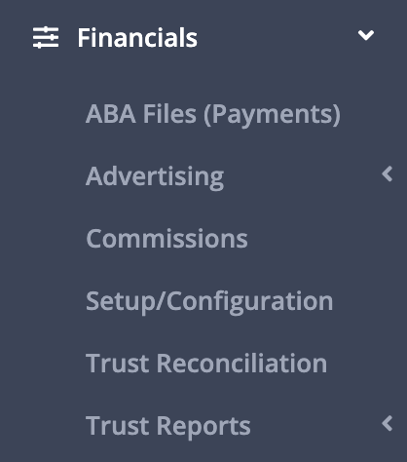Click the left-pointing chevron next to Advertising
This screenshot has width=407, height=462.
pos(388,174)
